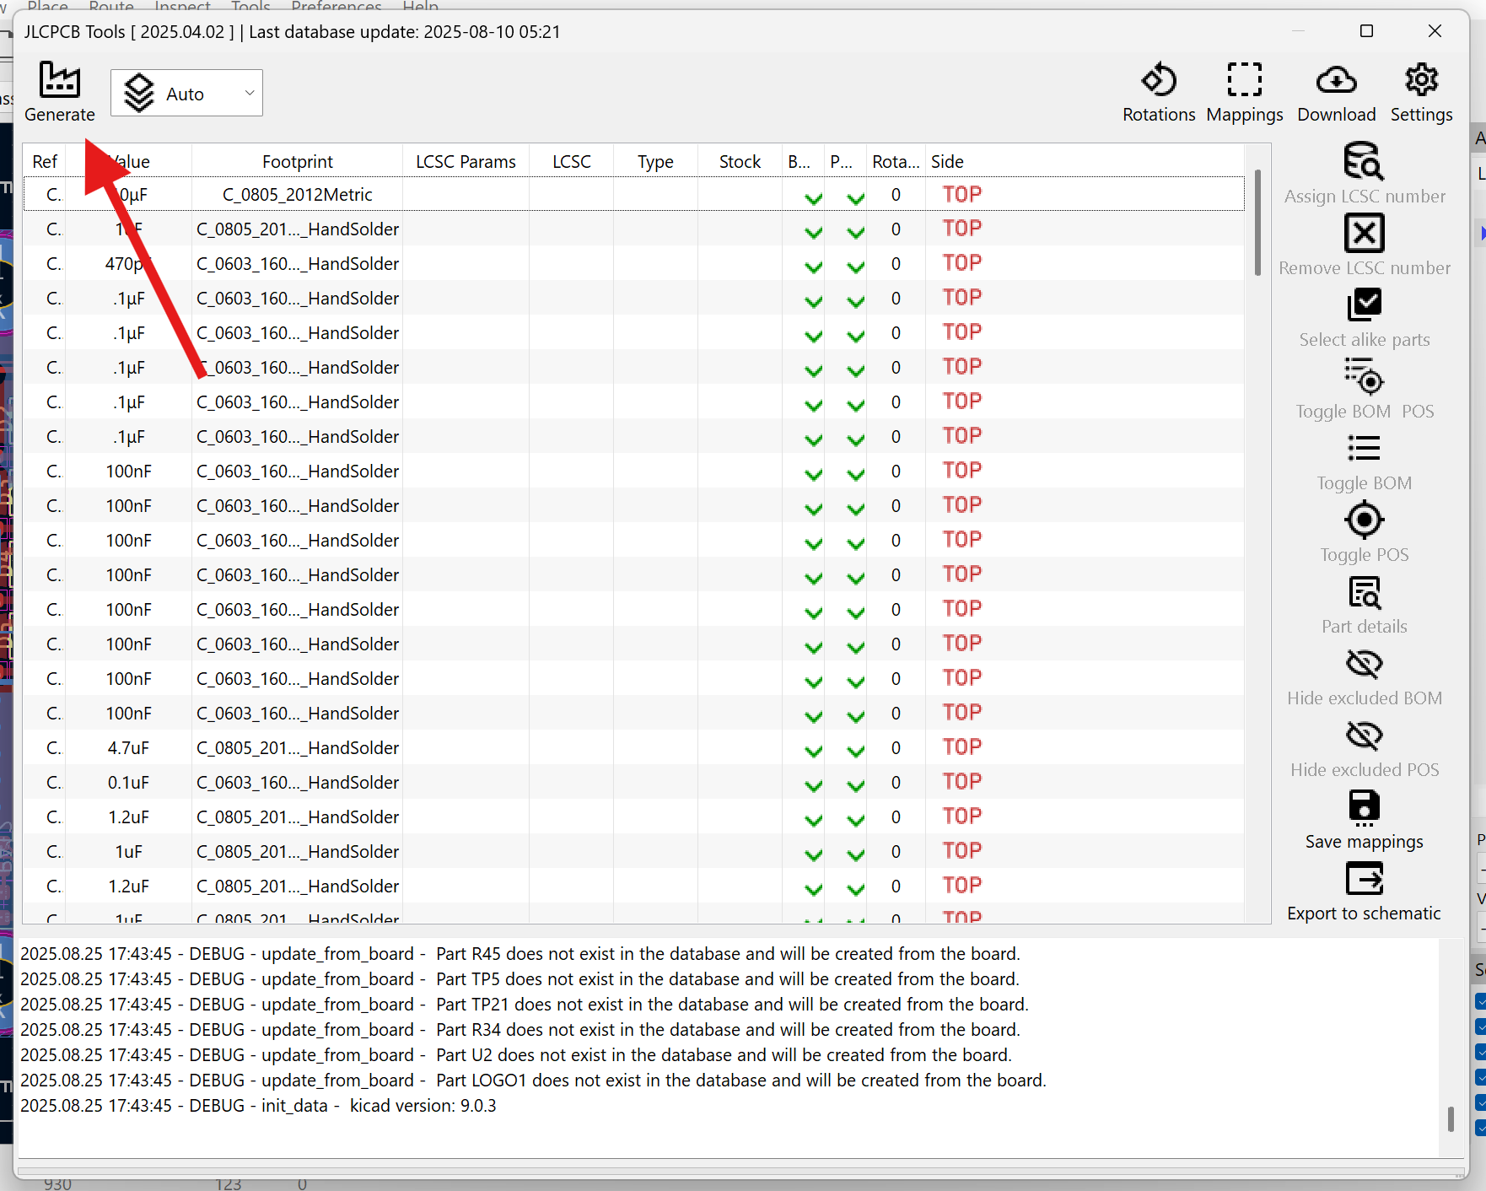
Task: Open the Preferences menu
Action: [336, 7]
